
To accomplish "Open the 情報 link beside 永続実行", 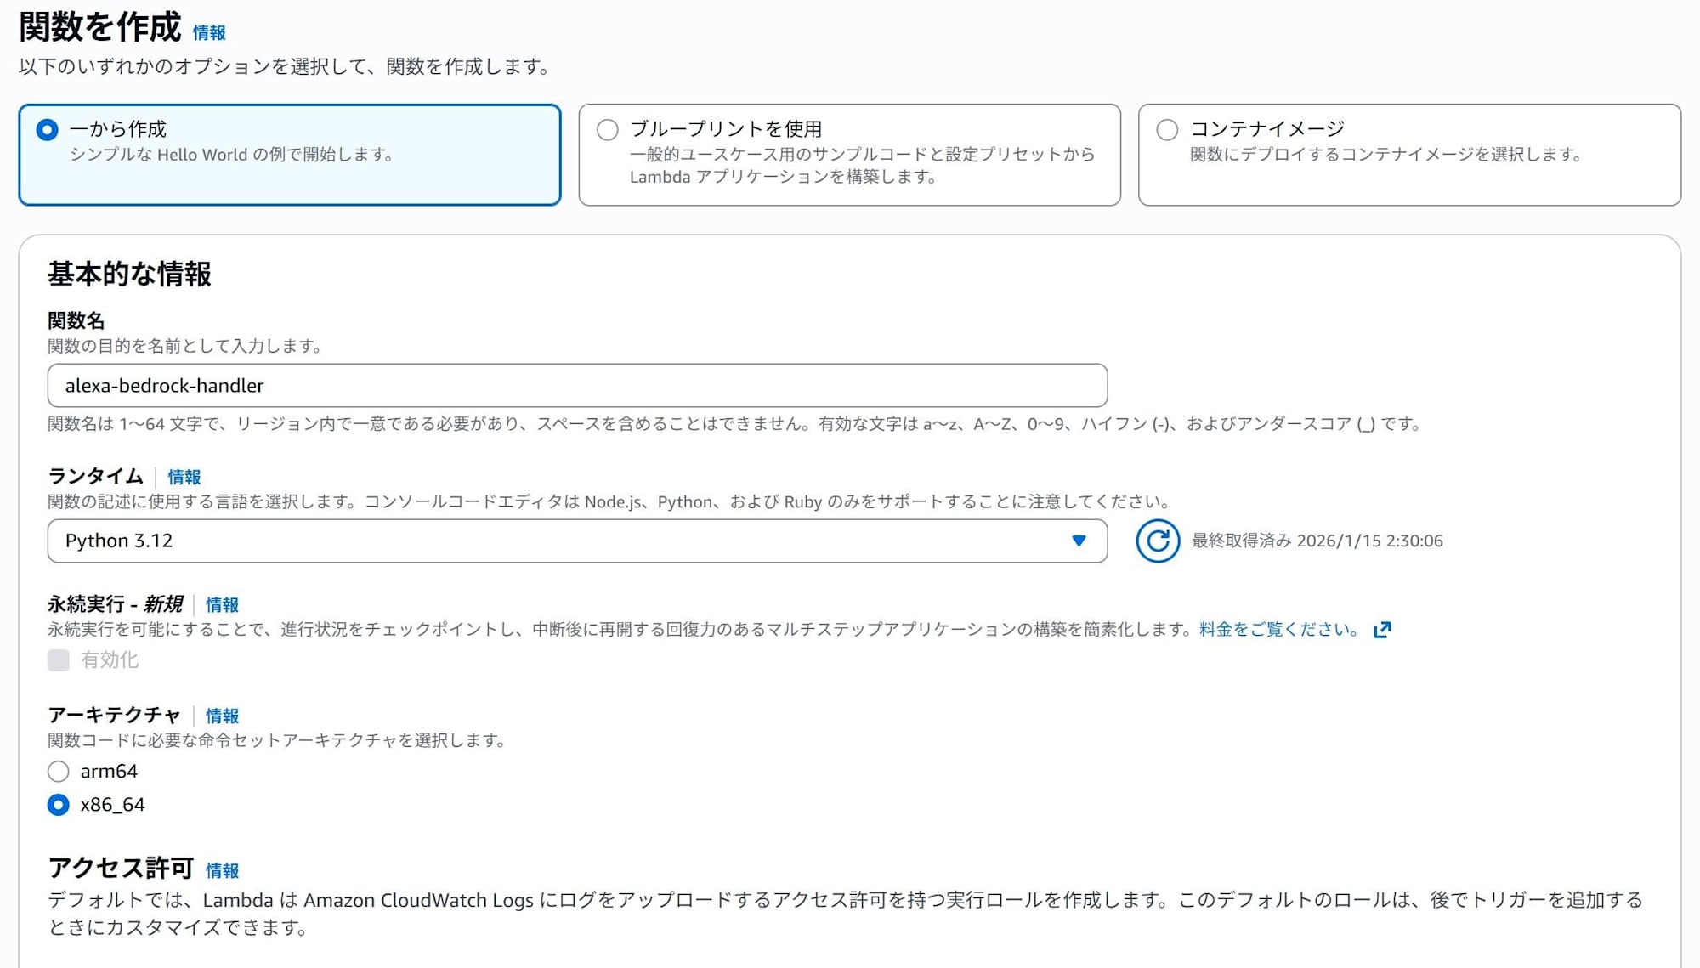I will coord(222,605).
